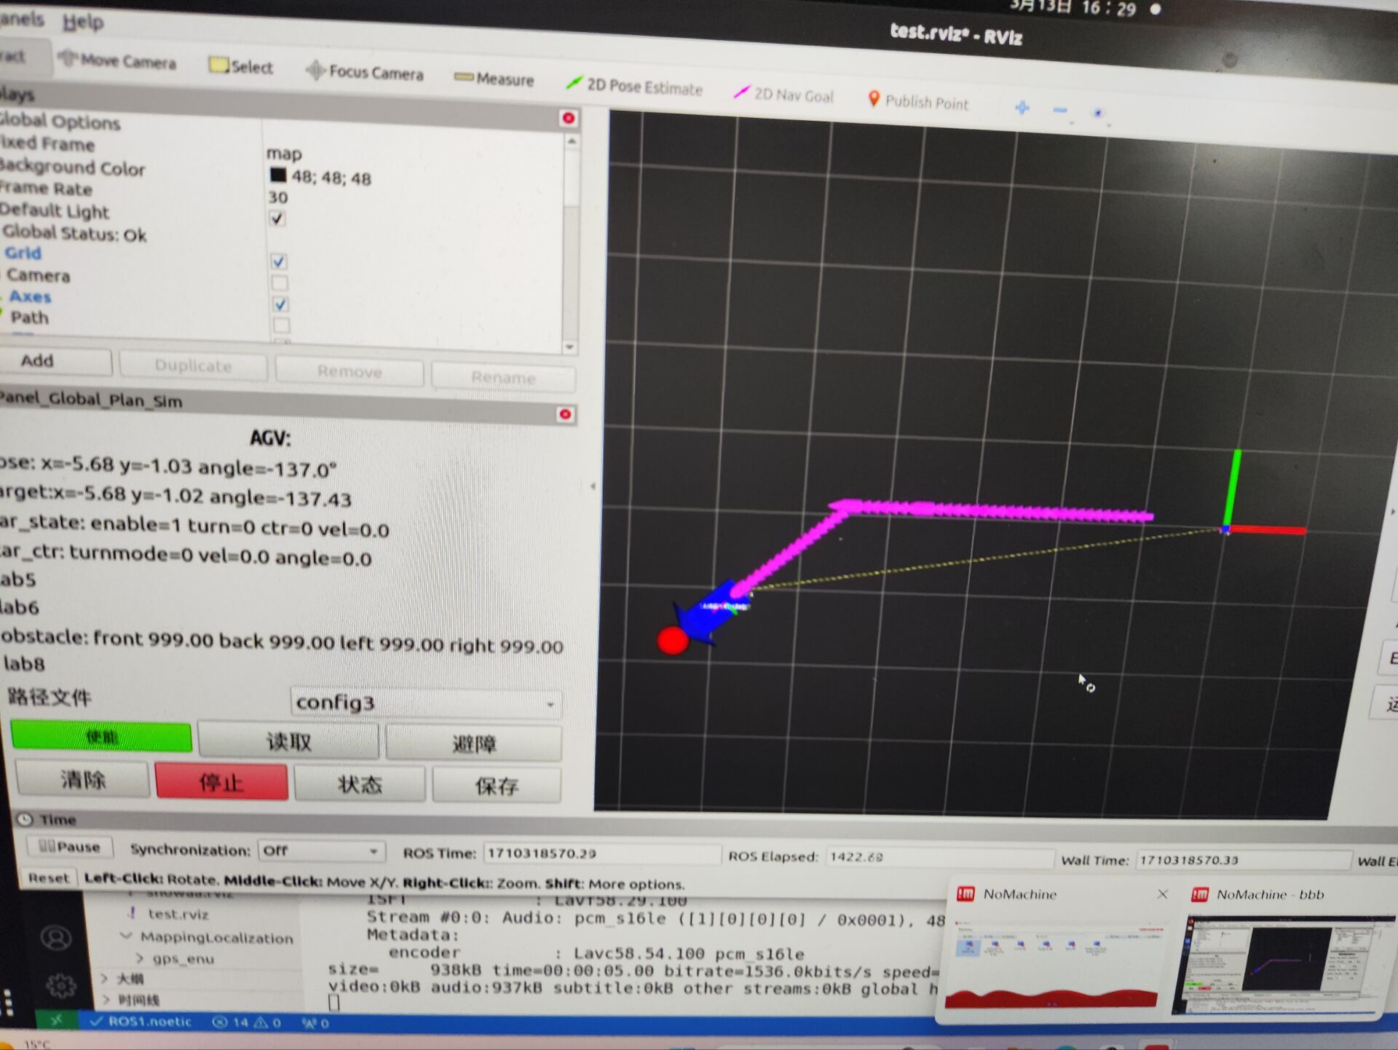
Task: Click the Background Color black swatch
Action: click(278, 175)
